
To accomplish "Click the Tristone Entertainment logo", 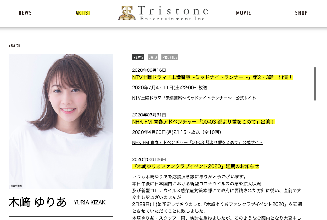I will click(x=163, y=13).
